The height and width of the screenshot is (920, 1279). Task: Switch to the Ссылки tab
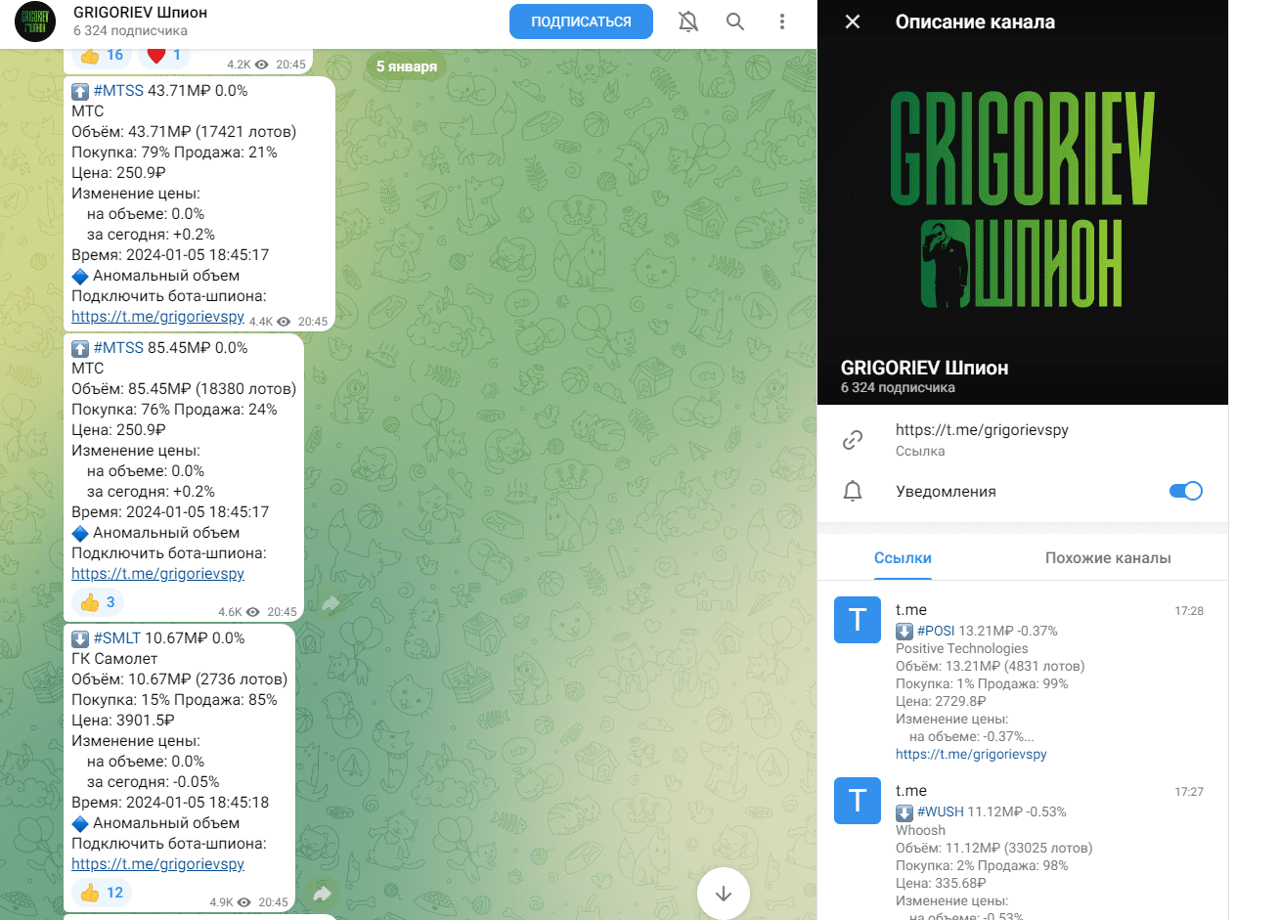click(x=903, y=558)
